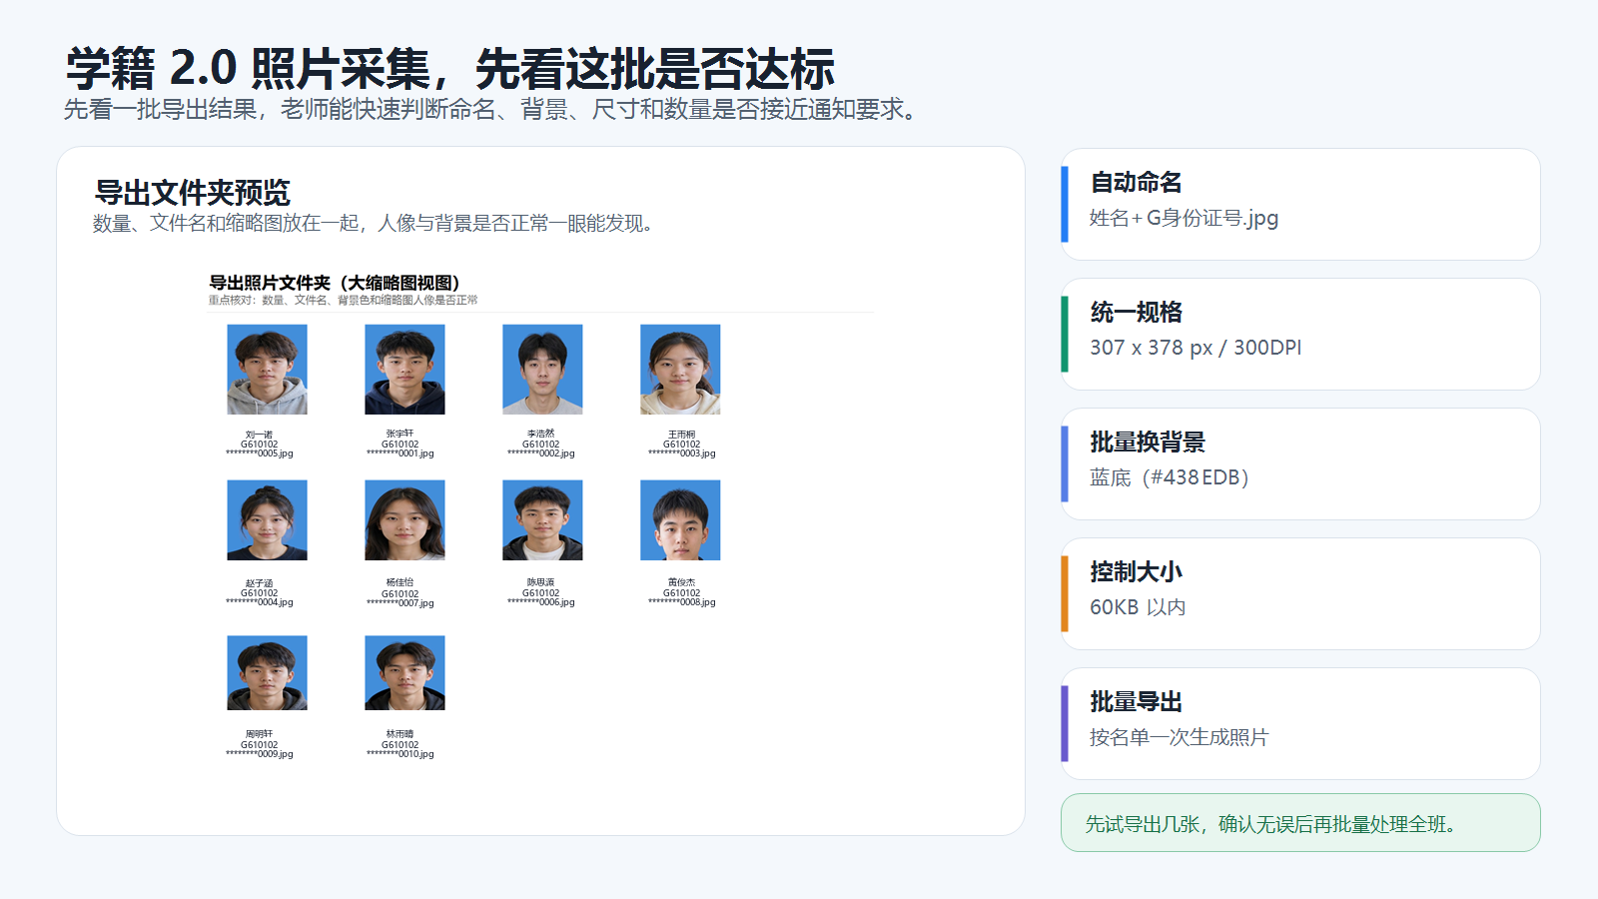Choose the photo thumbnail for 0009.jpg
1598x899 pixels.
(267, 673)
